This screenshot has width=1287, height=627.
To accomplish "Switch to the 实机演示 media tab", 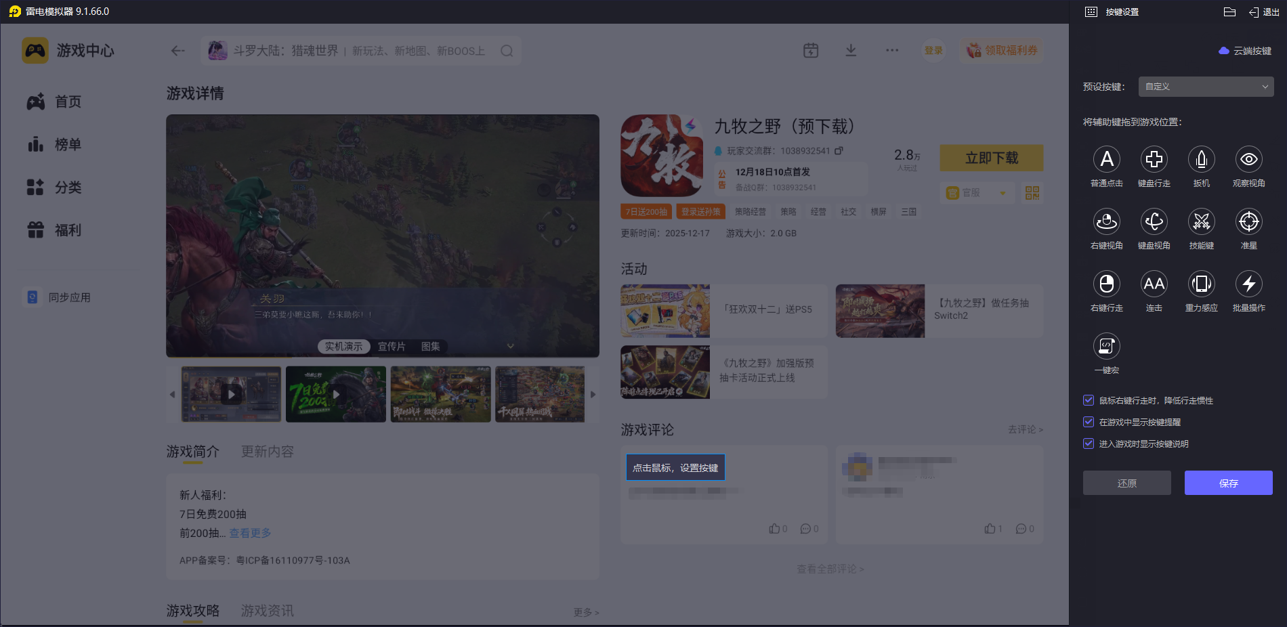I will pos(343,346).
